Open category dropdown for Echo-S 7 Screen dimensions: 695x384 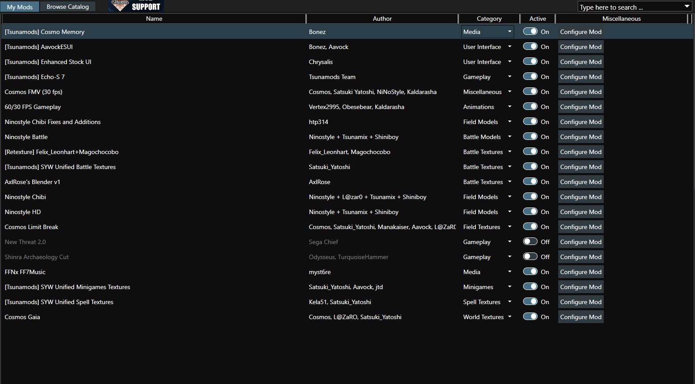click(x=488, y=77)
